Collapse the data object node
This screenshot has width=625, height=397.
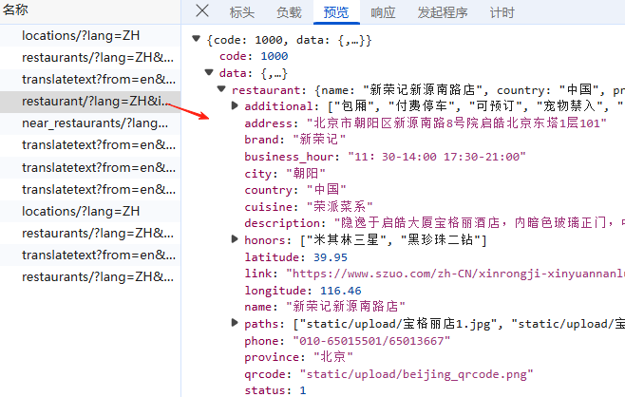point(209,72)
